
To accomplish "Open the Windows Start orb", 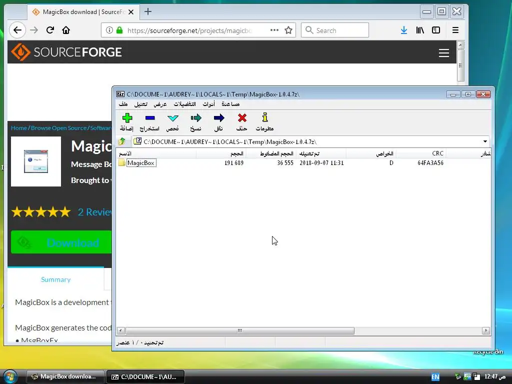I will tap(10, 377).
